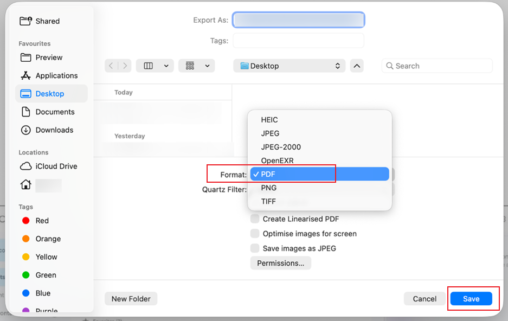Open the Documents sidebar folder
This screenshot has height=321, width=508.
tap(56, 112)
